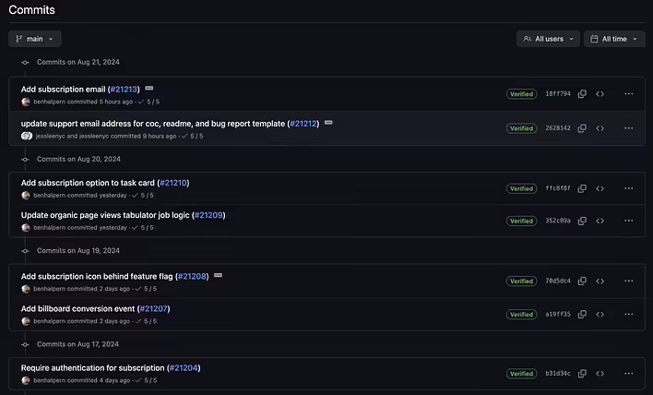Image resolution: width=653 pixels, height=395 pixels.
Task: Open the All users filter dropdown
Action: pos(548,39)
